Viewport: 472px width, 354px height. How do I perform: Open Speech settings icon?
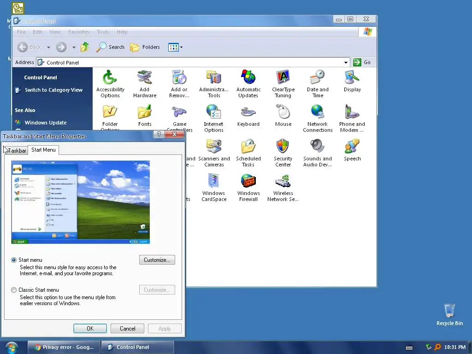point(352,150)
